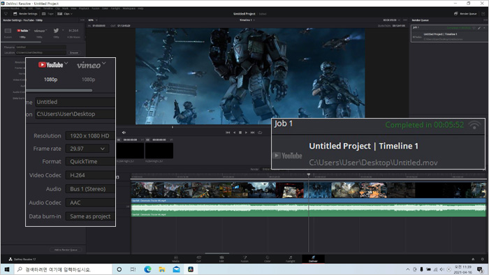
Task: Click DaVinci Resolve taskbar icon
Action: (191, 269)
